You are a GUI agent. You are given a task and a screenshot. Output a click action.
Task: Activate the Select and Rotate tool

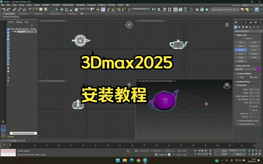[67, 10]
